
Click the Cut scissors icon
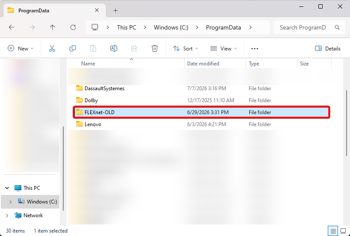[52, 48]
